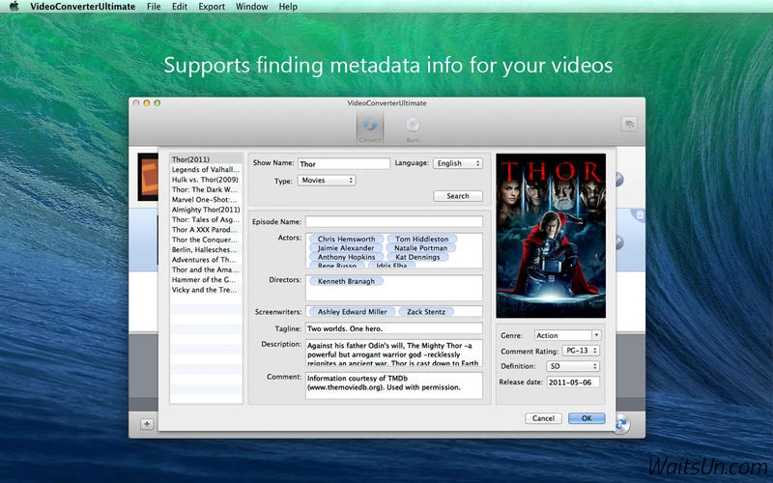Click the Anthony Hopkins actor token
The image size is (773, 483).
(x=346, y=257)
